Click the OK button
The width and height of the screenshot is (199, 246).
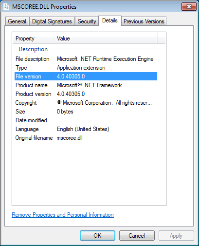tap(97, 235)
